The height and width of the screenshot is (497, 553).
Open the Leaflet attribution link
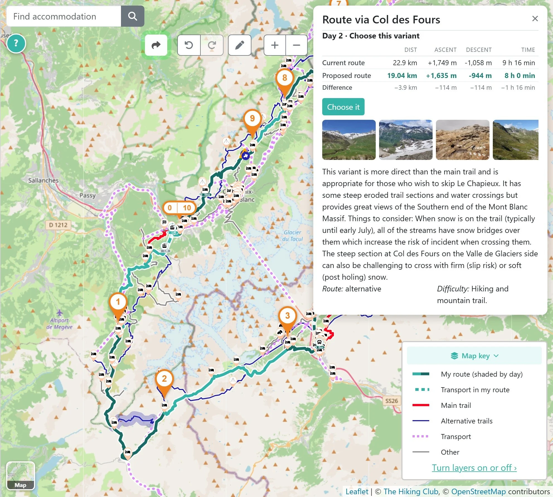click(357, 491)
